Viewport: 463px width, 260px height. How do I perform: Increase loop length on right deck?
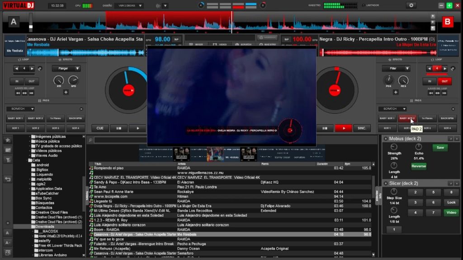[445, 69]
